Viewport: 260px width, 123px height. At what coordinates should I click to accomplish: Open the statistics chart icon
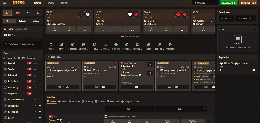(38, 13)
